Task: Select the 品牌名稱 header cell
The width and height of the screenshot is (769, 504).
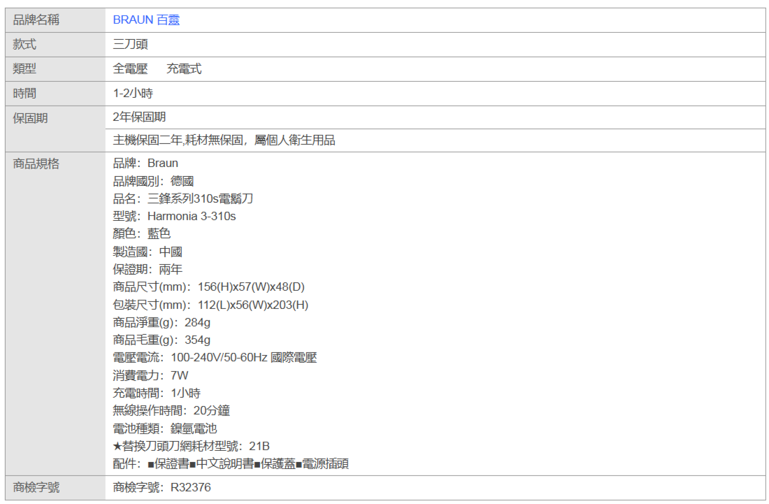Action: pyautogui.click(x=55, y=20)
